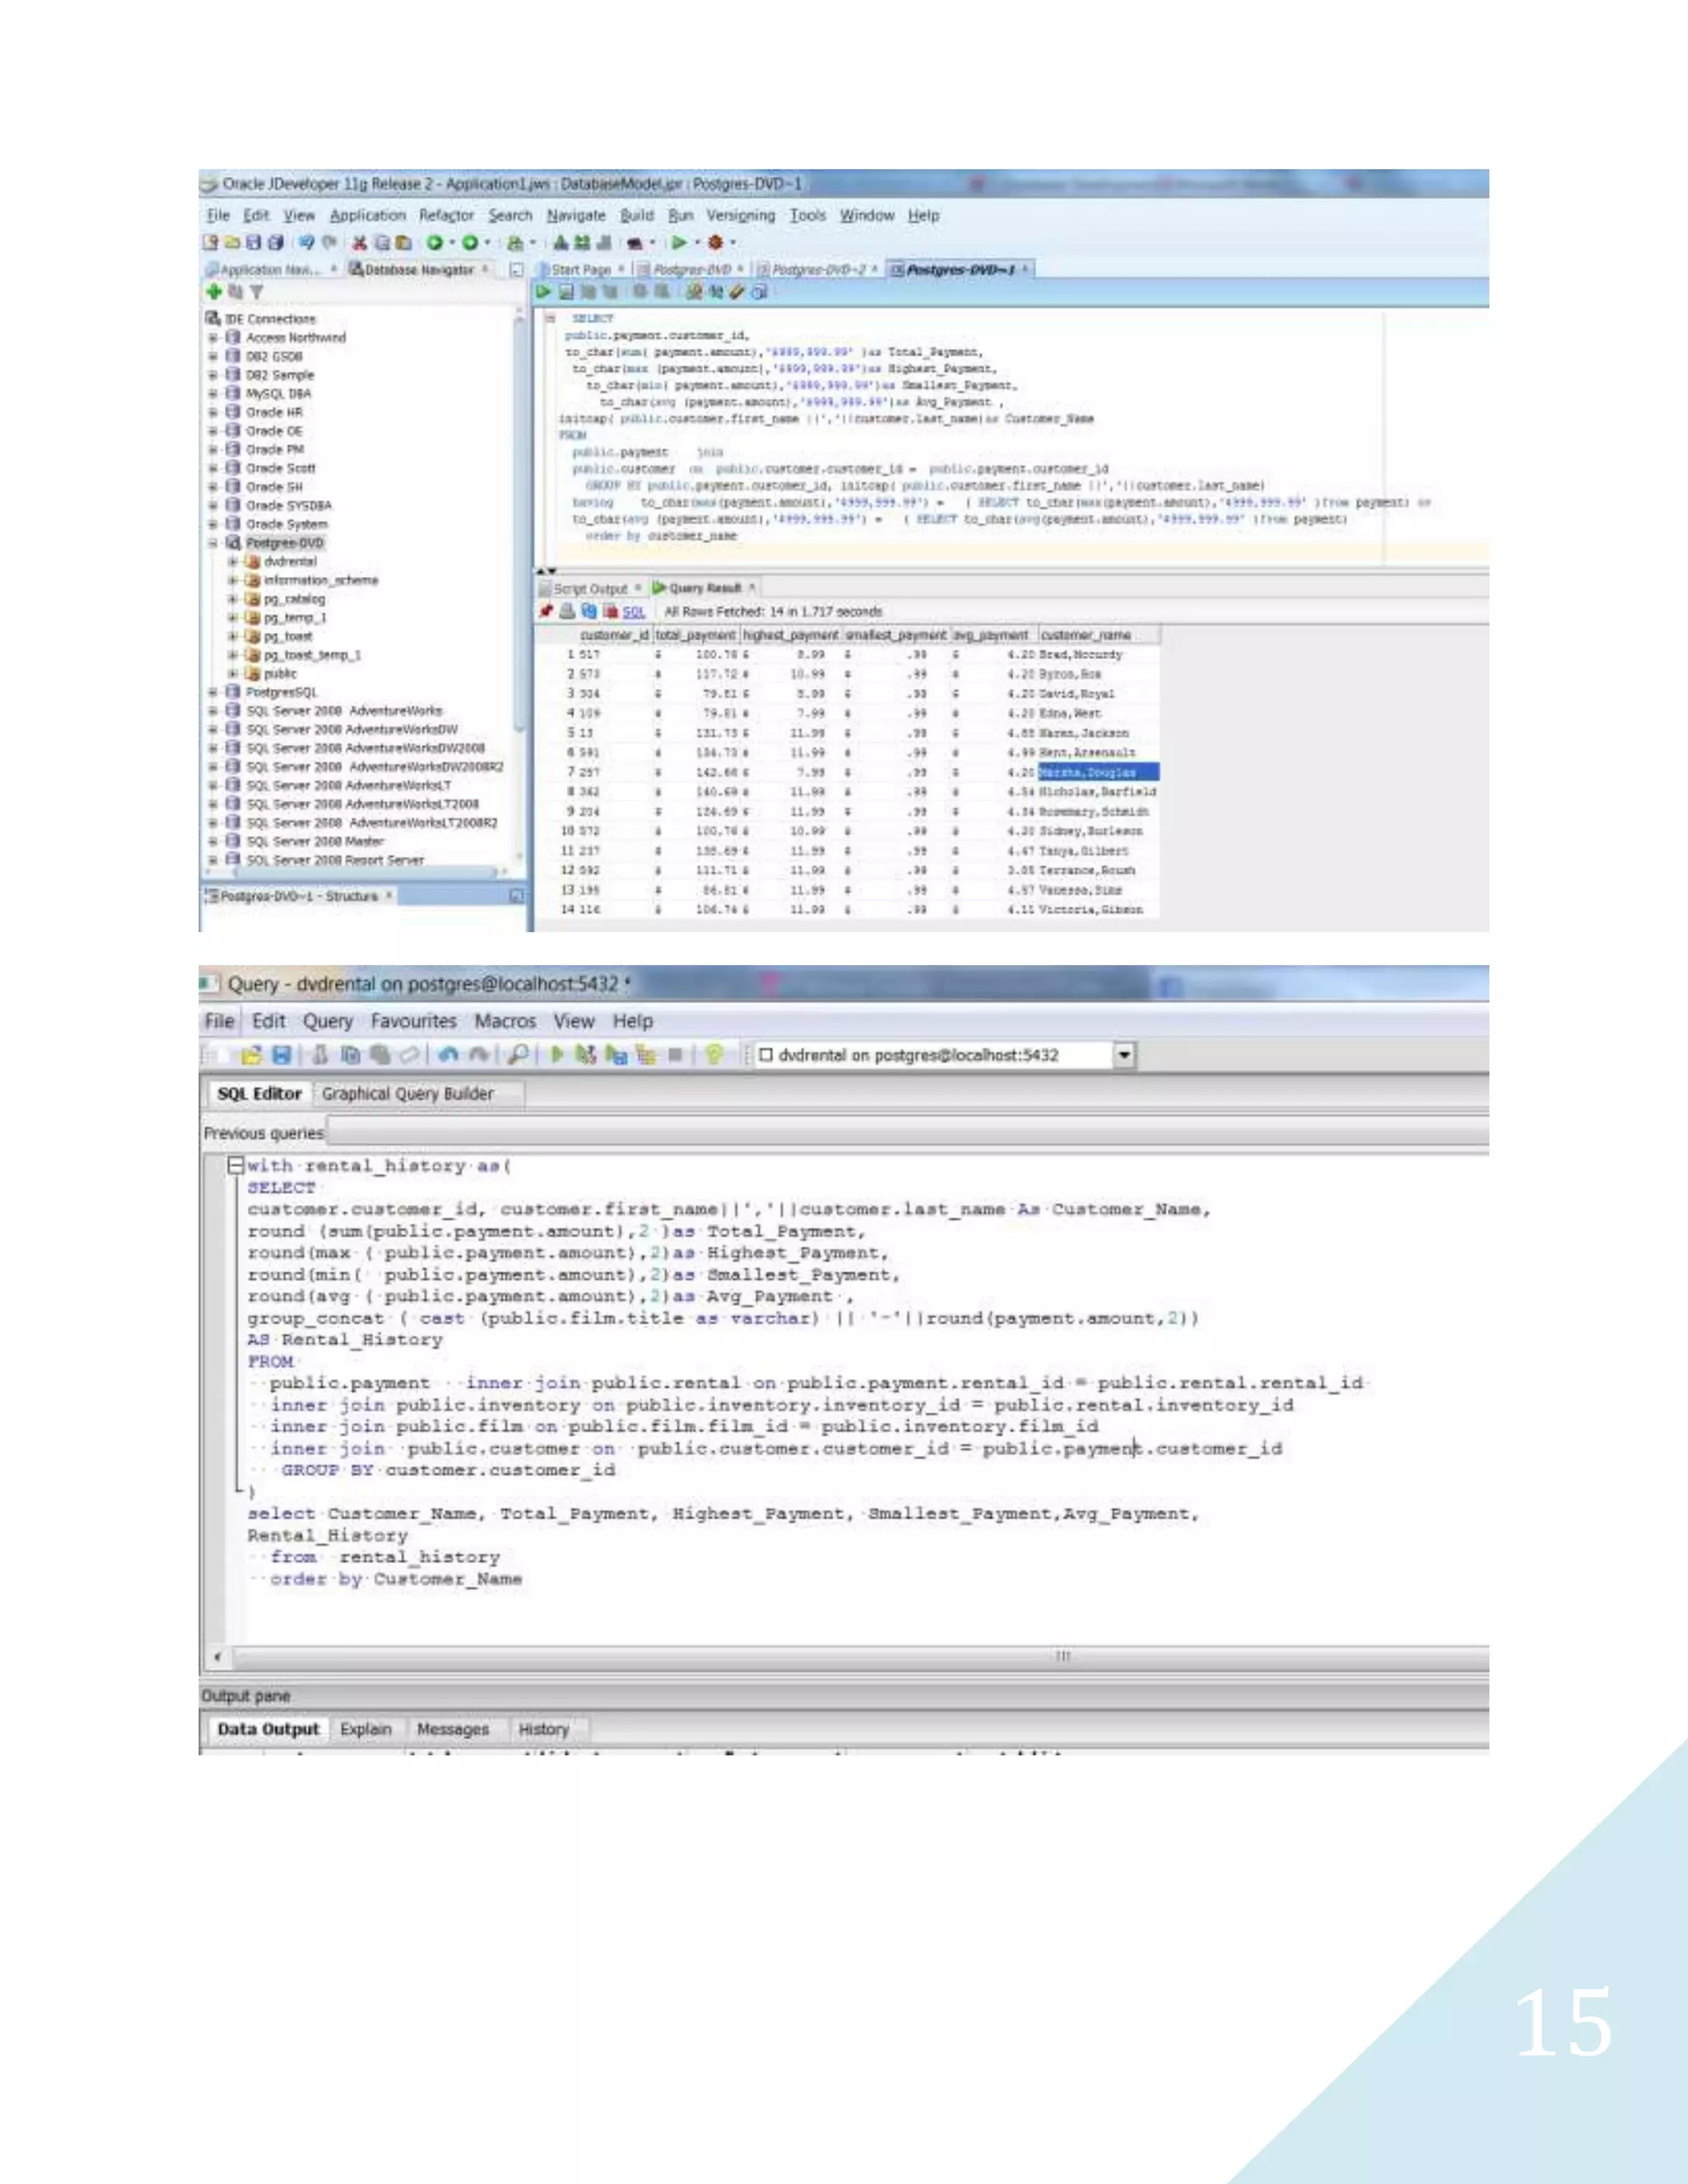Collapse the with rental_history code fold marker
The width and height of the screenshot is (1688, 2184).
[235, 1166]
